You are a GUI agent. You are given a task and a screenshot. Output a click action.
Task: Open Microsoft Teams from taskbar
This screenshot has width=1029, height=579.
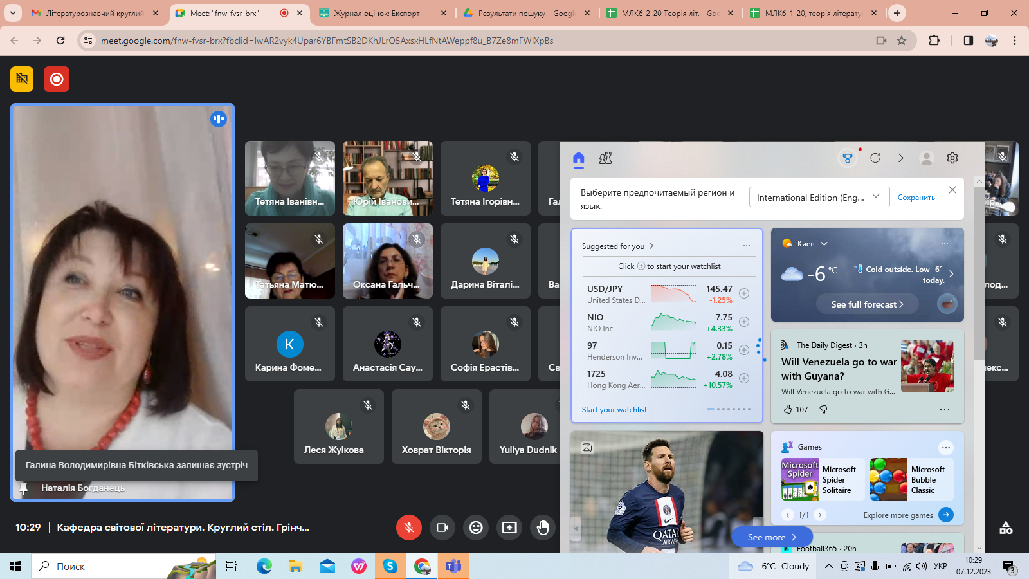453,566
